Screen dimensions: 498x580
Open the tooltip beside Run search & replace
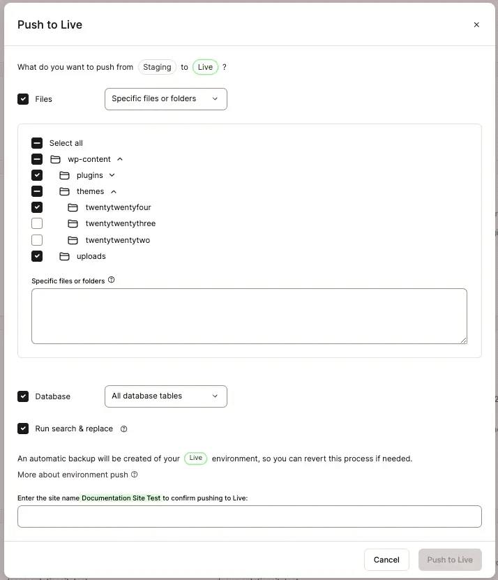(x=123, y=429)
